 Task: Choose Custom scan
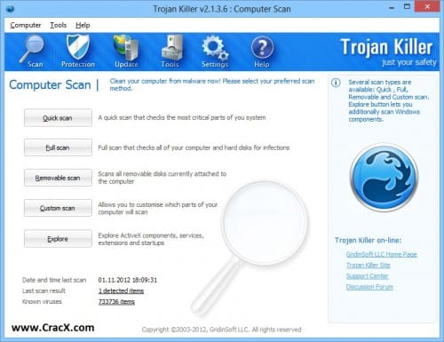point(58,208)
